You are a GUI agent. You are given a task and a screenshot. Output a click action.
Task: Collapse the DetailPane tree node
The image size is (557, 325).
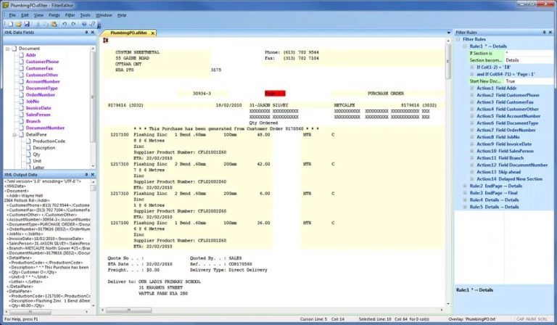15,135
